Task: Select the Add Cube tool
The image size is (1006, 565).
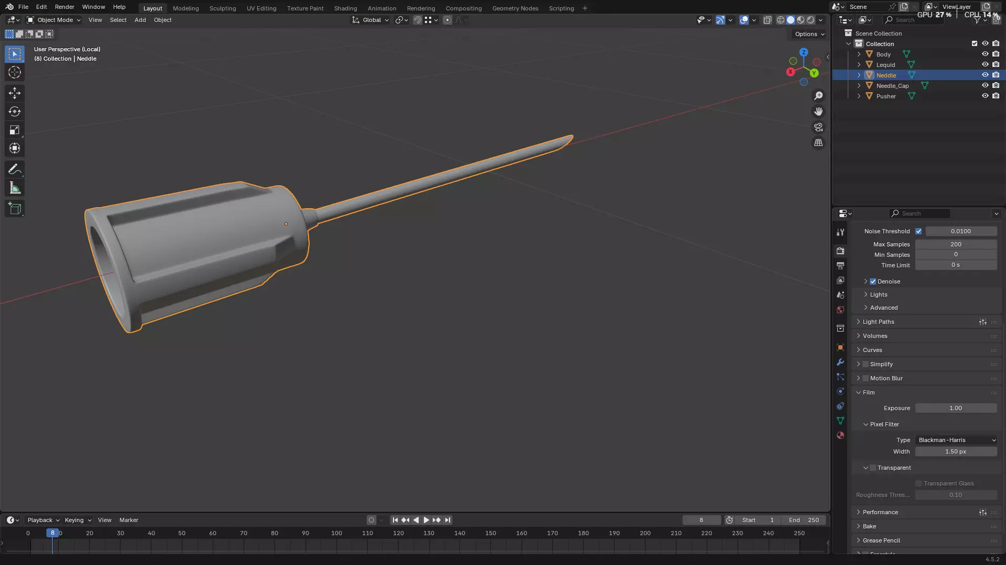Action: [x=15, y=209]
